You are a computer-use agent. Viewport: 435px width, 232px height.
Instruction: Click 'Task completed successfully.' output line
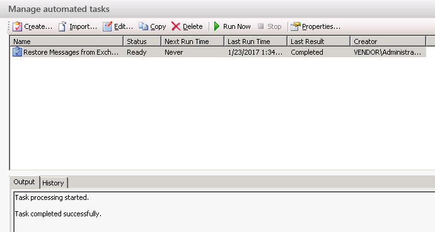point(58,214)
